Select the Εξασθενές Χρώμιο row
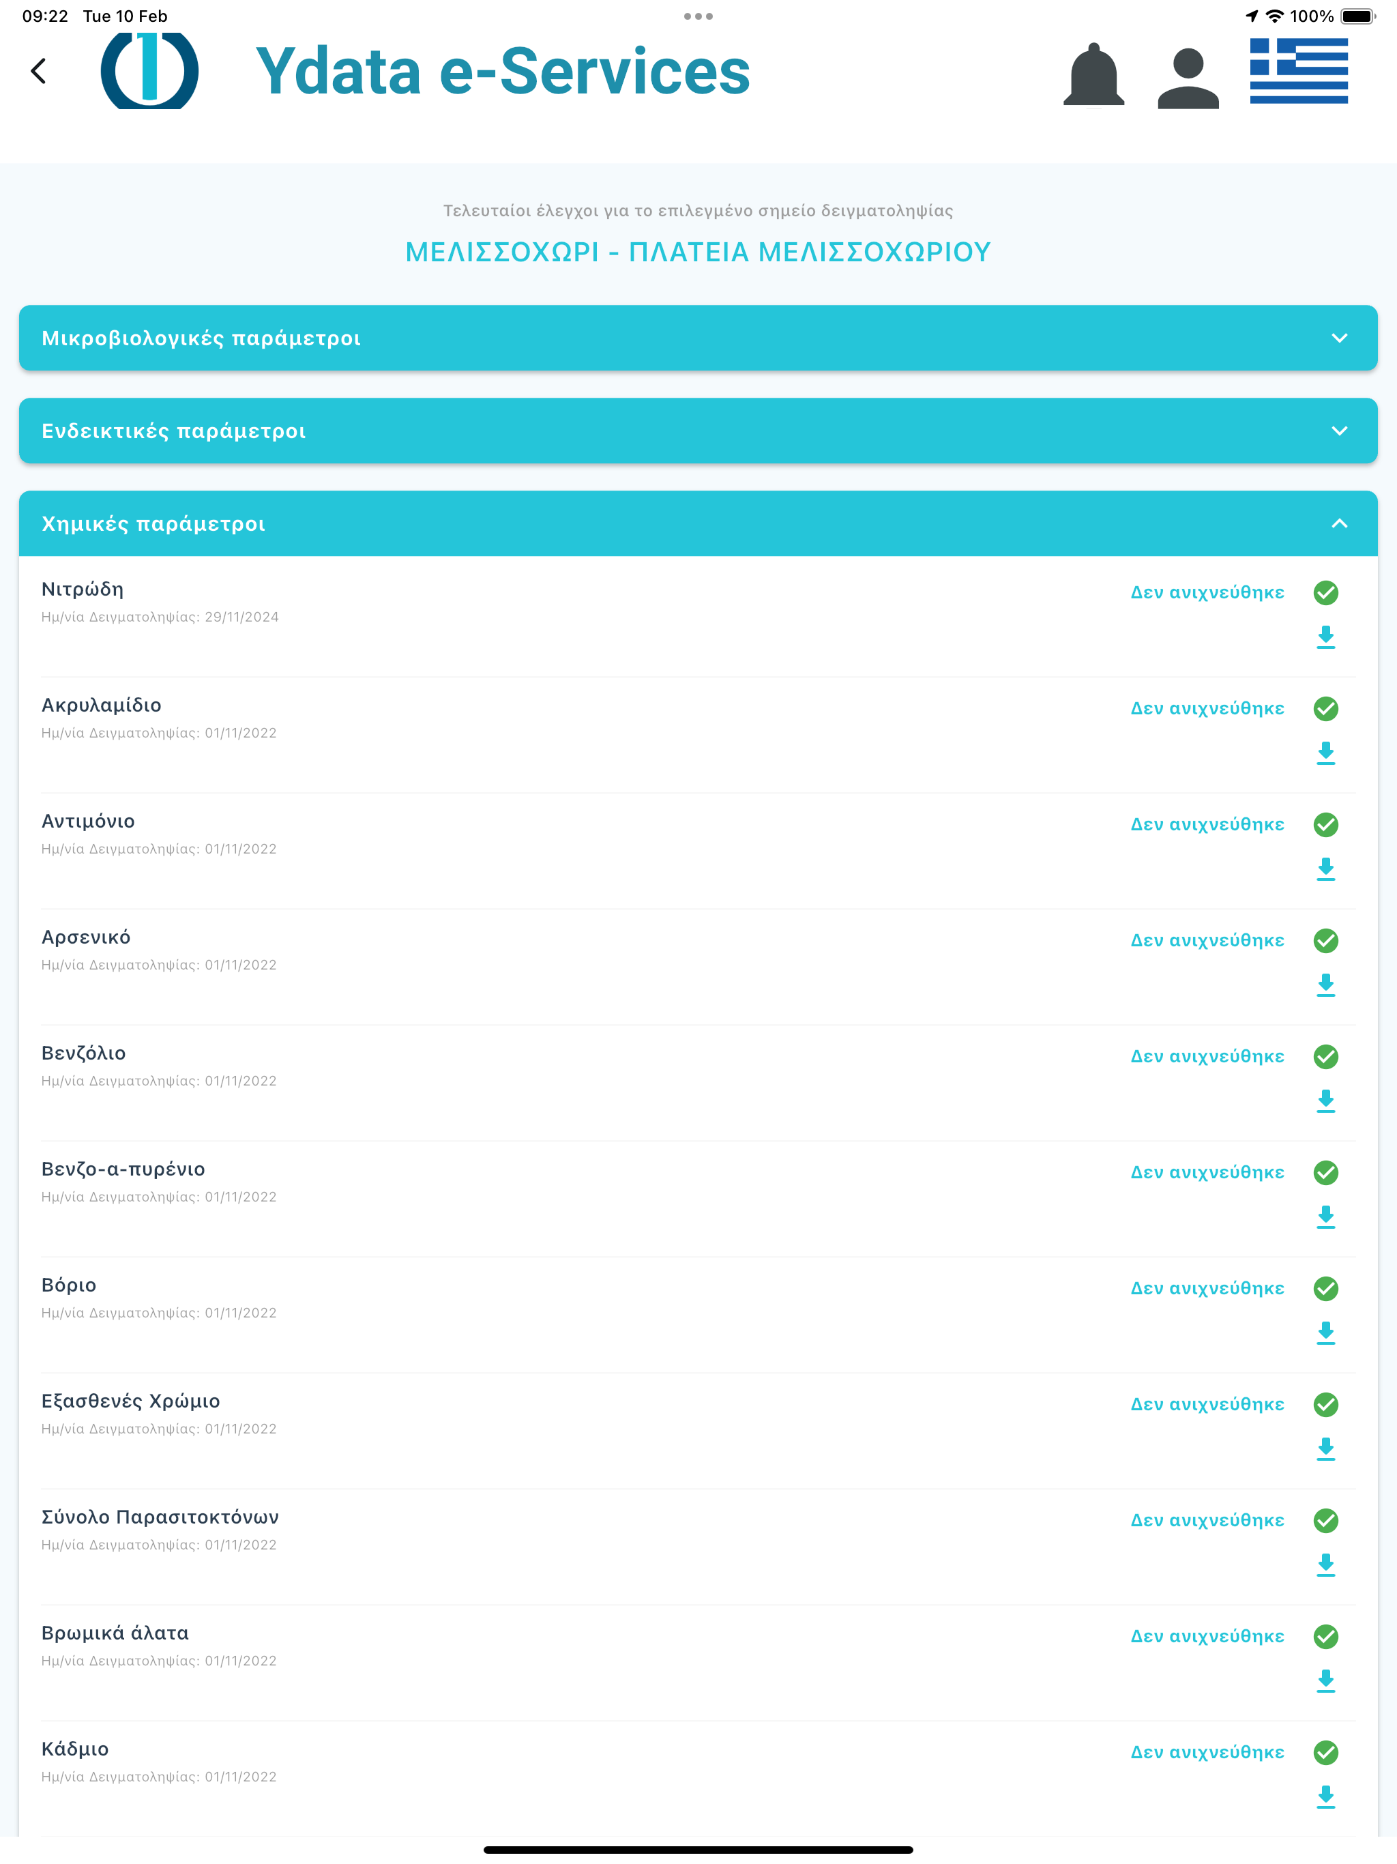This screenshot has width=1397, height=1864. click(698, 1431)
